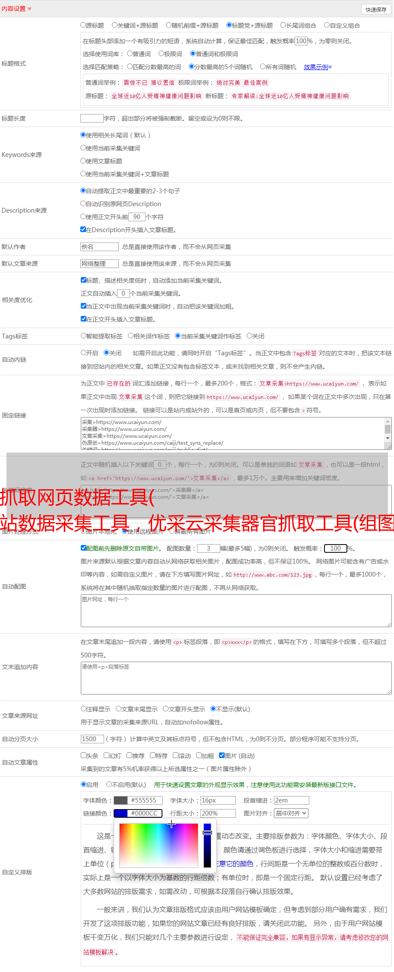Click the 自动分页大小 1500 field
Viewport: 394px width, 972px height.
click(92, 739)
